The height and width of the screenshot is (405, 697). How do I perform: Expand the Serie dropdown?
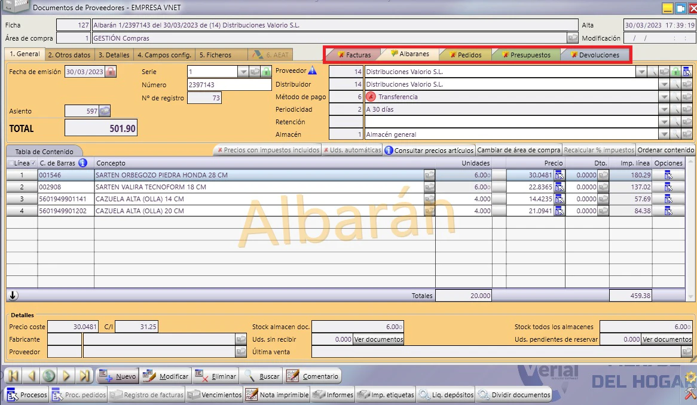(x=243, y=72)
